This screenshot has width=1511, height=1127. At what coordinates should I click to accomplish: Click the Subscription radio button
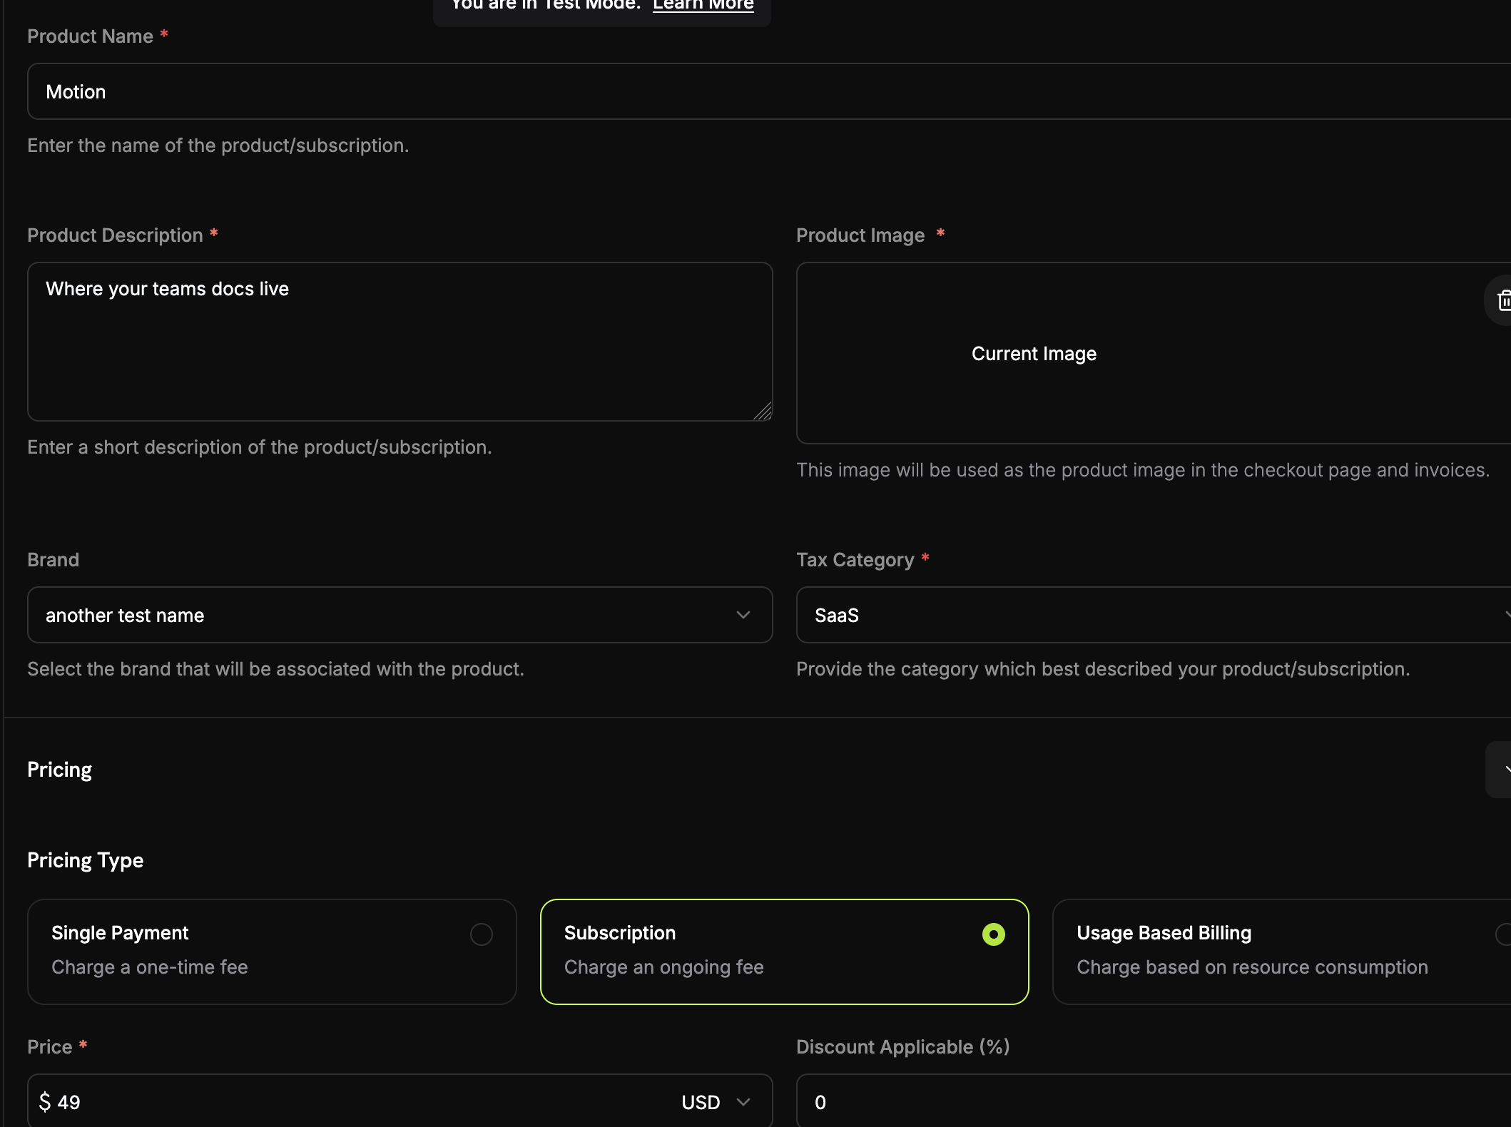[x=994, y=934]
